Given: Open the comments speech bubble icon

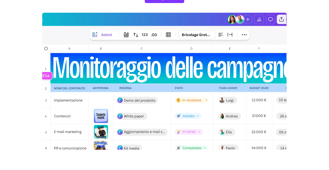Looking at the screenshot, I should coord(270,19).
